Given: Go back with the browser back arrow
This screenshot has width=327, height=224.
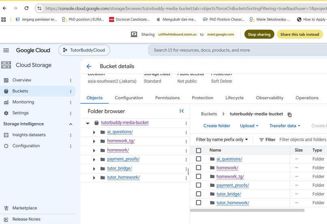Looking at the screenshot, I should click(x=4, y=9).
